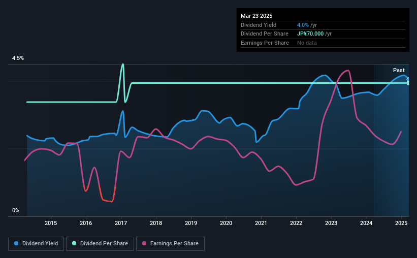
Task: Click the Mar 23 2025 tooltip date
Action: click(256, 16)
